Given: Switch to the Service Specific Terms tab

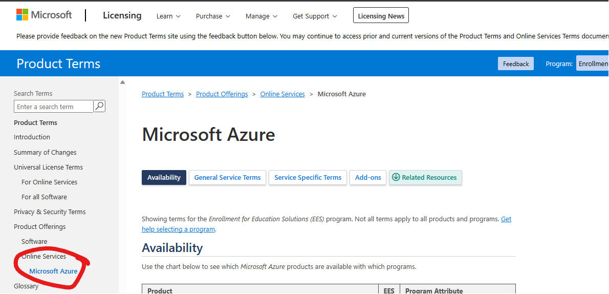Looking at the screenshot, I should [x=308, y=177].
